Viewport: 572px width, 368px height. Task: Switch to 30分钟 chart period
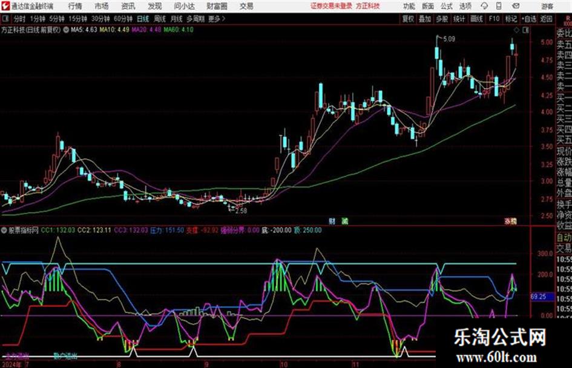pos(100,19)
